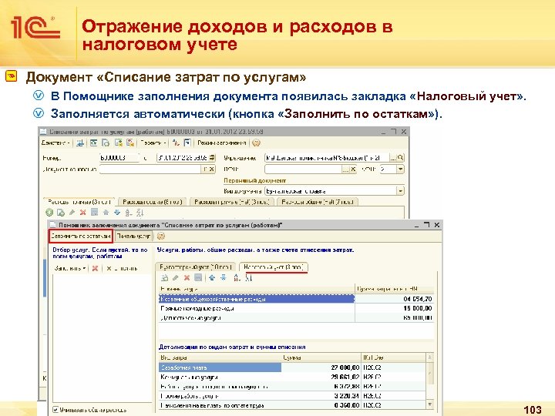Open the Перейти dropdown in the document toolbar
Viewport: 555px width, 416px height.
click(153, 143)
